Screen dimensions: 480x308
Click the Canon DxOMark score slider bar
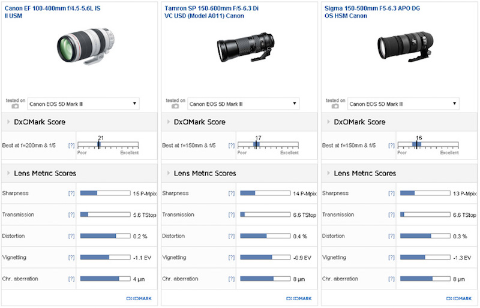[108, 145]
